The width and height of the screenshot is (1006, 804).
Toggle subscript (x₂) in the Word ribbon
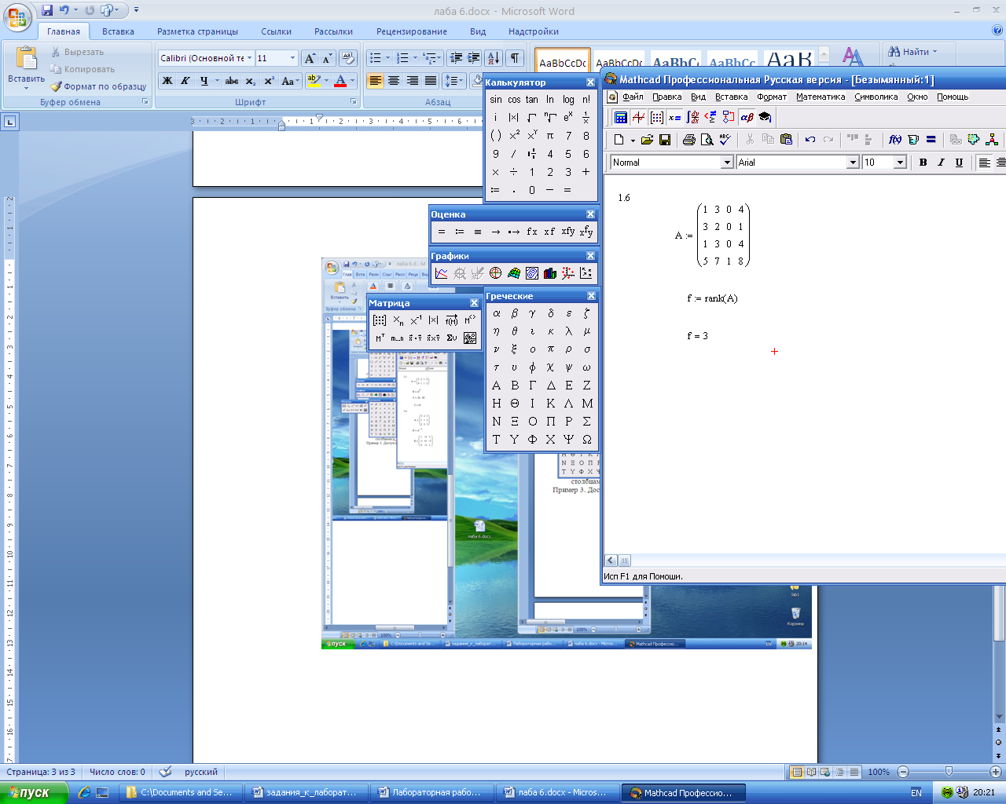pos(250,81)
